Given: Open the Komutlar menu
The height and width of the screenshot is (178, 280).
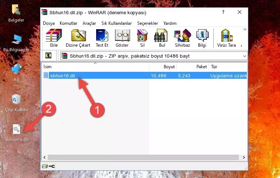Looking at the screenshot, I should (x=68, y=23).
